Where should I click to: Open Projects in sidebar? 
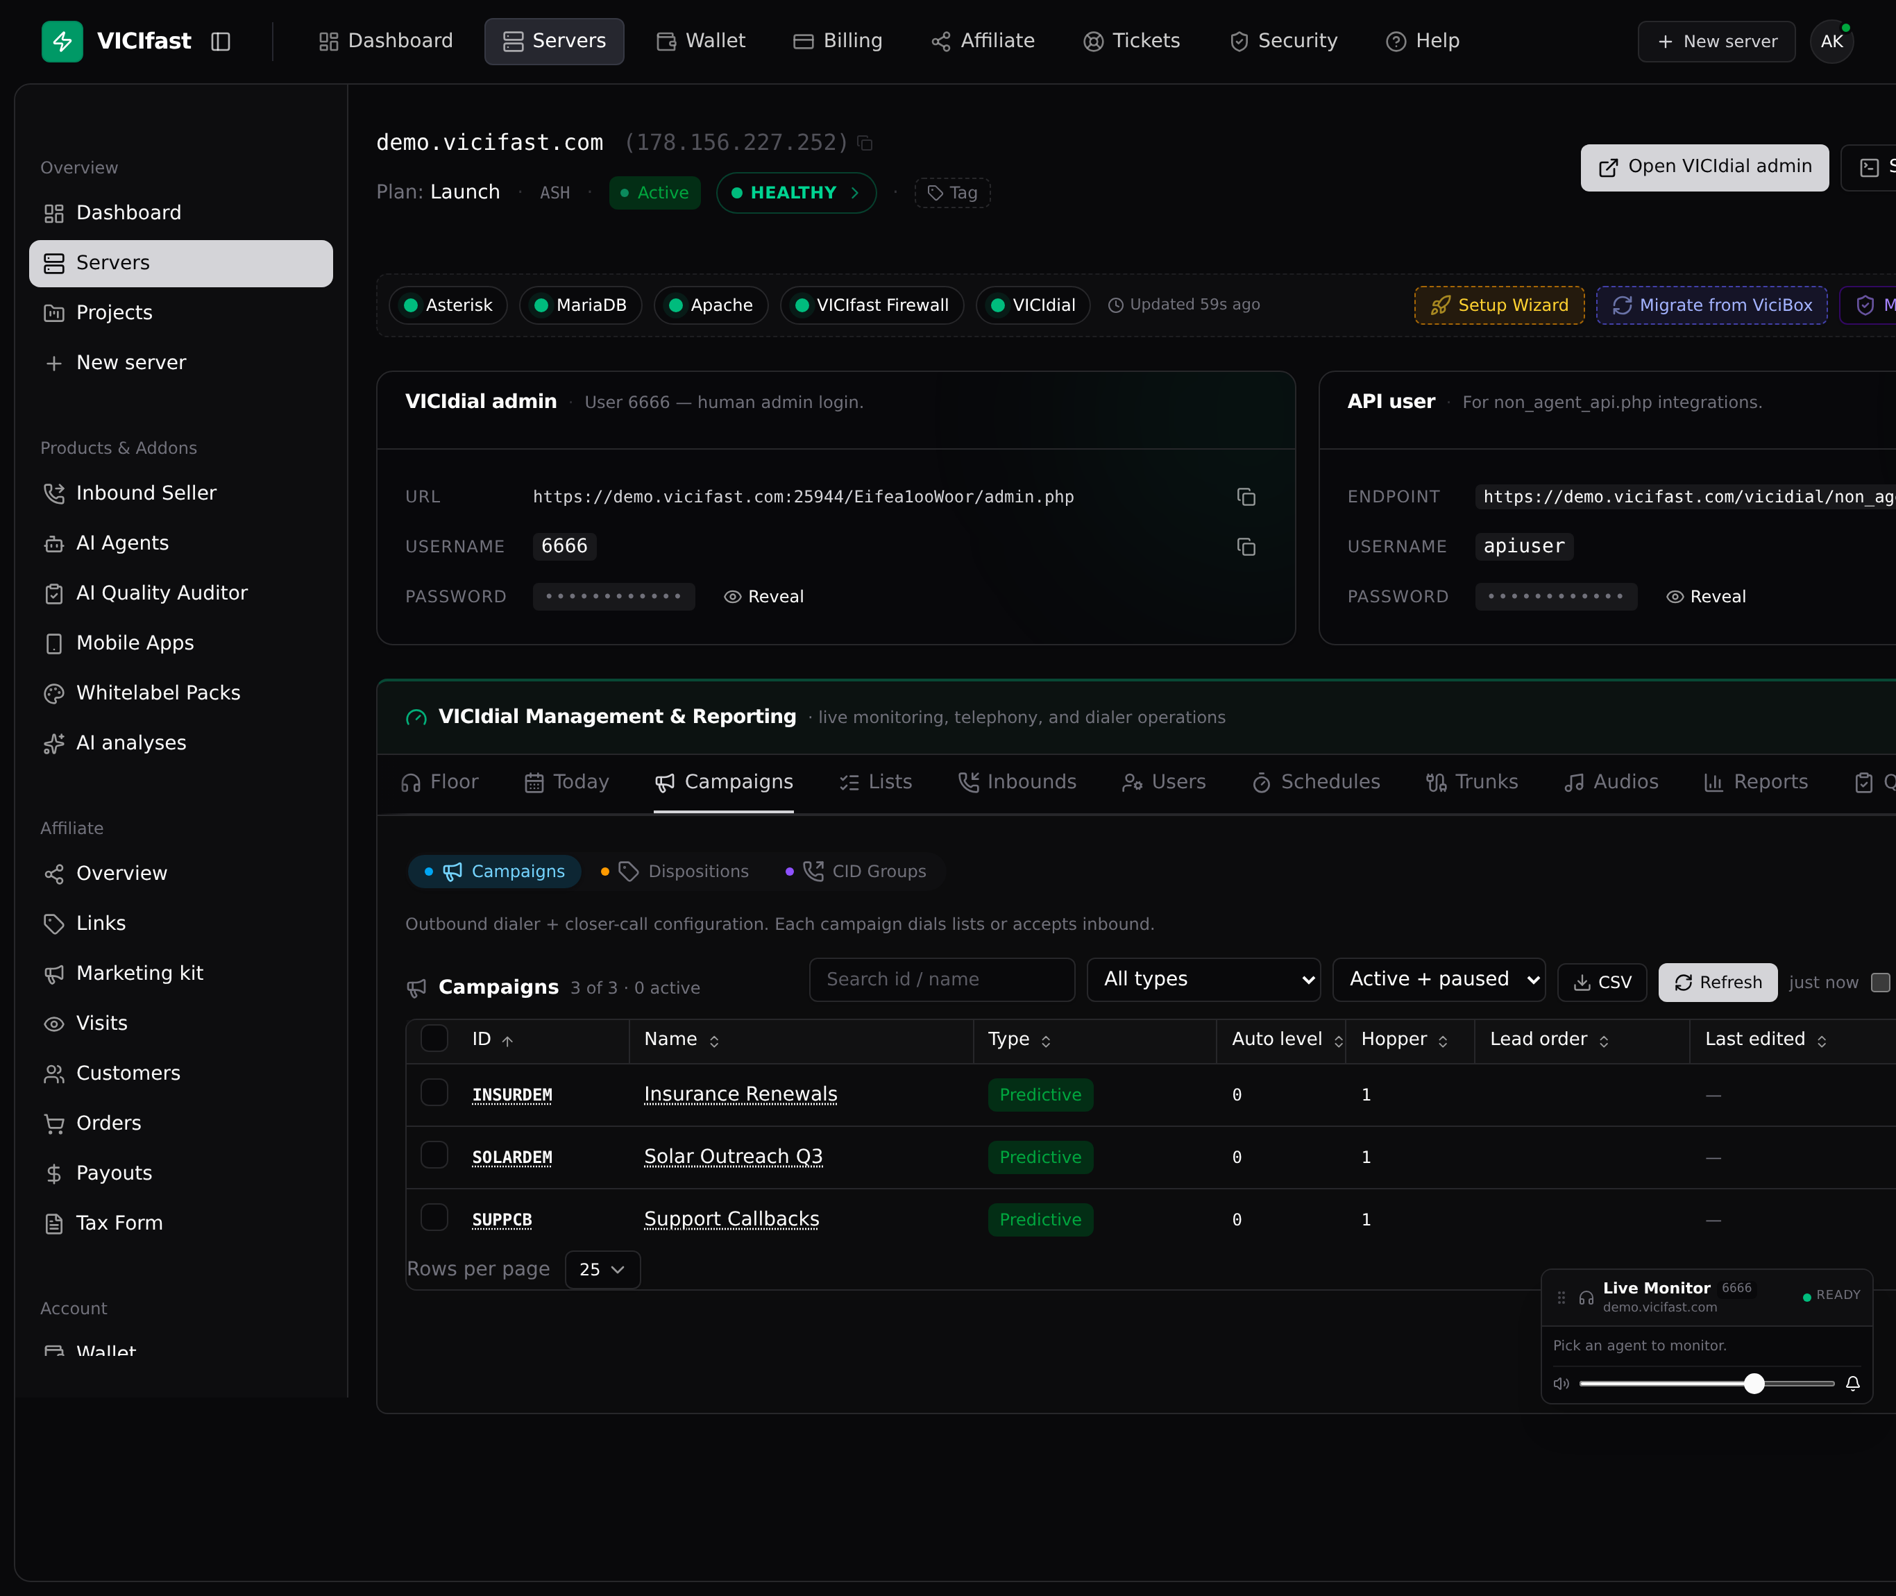181,312
